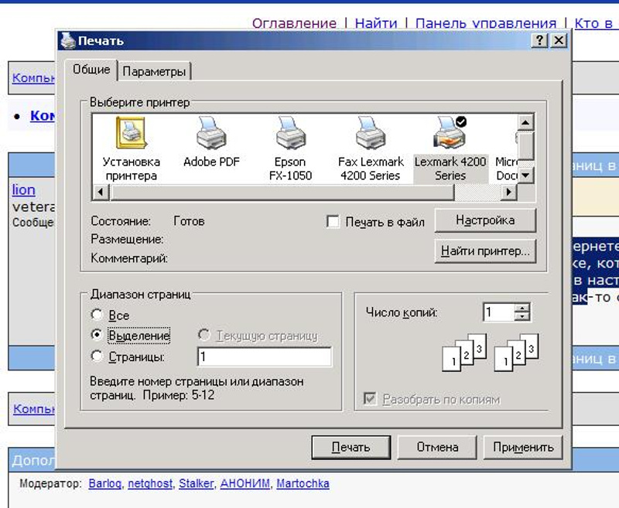
Task: Open the lion user profile link
Action: click(24, 190)
